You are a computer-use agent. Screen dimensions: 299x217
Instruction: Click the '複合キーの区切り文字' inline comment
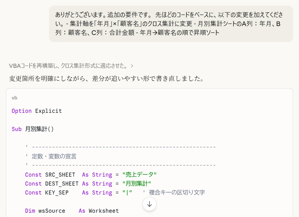(176, 192)
